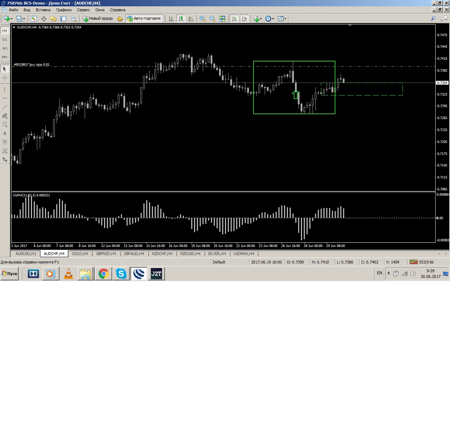
Task: Open the Файл menu
Action: click(x=13, y=10)
